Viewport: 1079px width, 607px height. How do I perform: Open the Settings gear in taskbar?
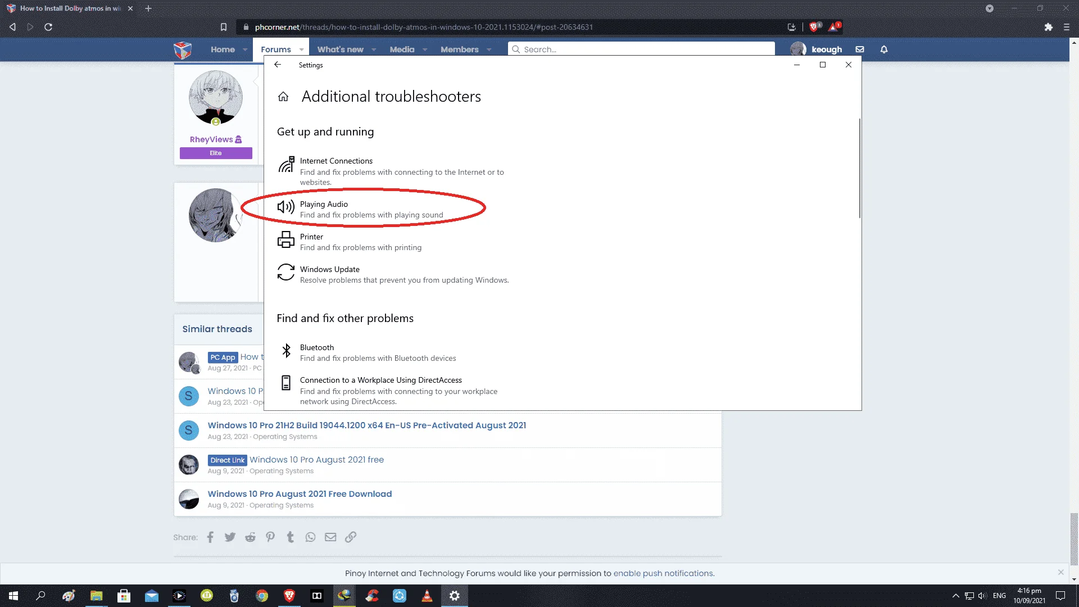coord(455,596)
